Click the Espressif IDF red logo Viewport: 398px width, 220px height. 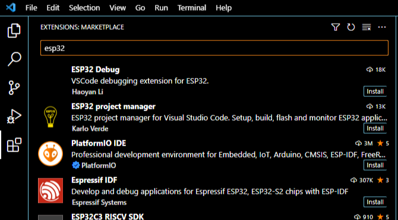tap(50, 190)
